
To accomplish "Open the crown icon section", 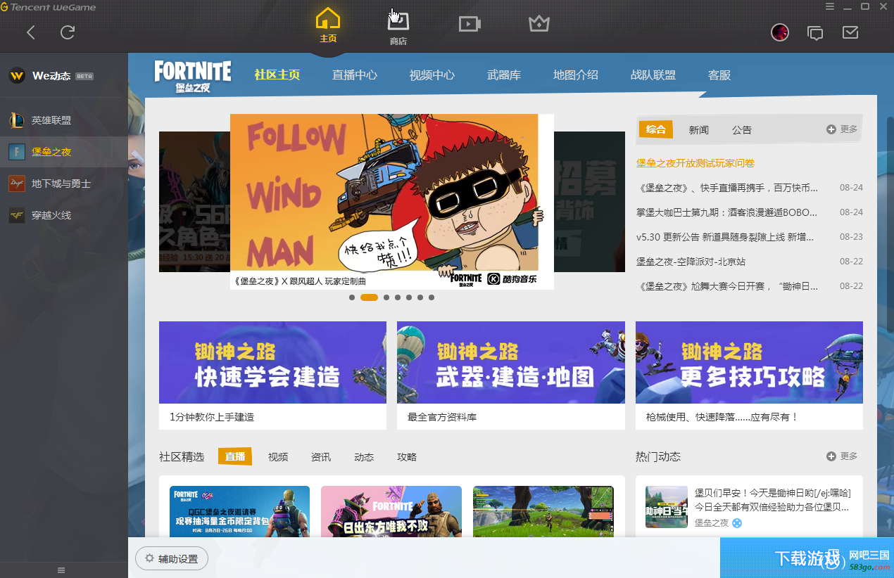I will point(539,24).
